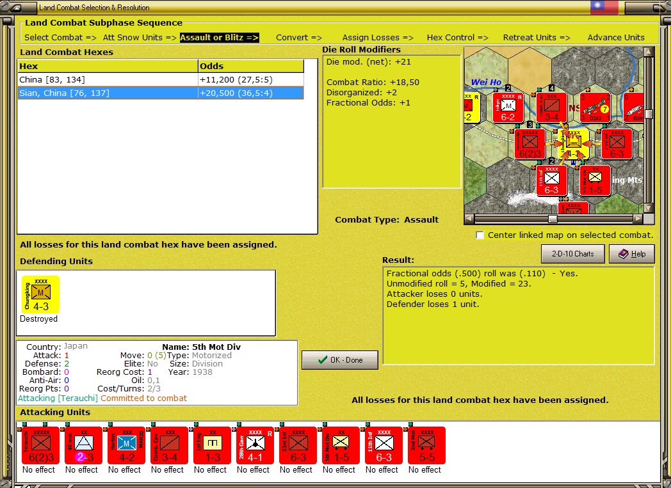Click the burning Chungking unit on map
Screen dimensions: 671x488
pyautogui.click(x=574, y=144)
